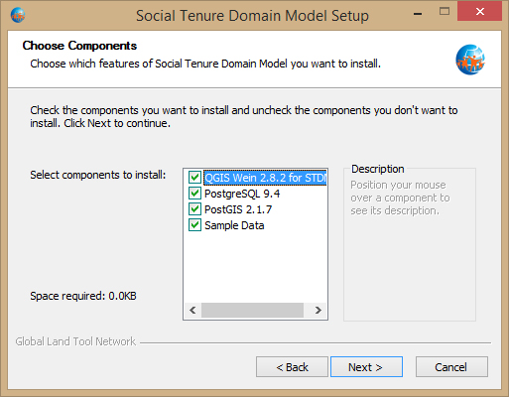Click the STDM logo in header area
The width and height of the screenshot is (509, 397).
coord(470,60)
